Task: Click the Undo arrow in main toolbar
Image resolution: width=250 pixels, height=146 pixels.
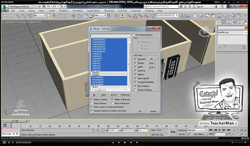Action: 5,16
